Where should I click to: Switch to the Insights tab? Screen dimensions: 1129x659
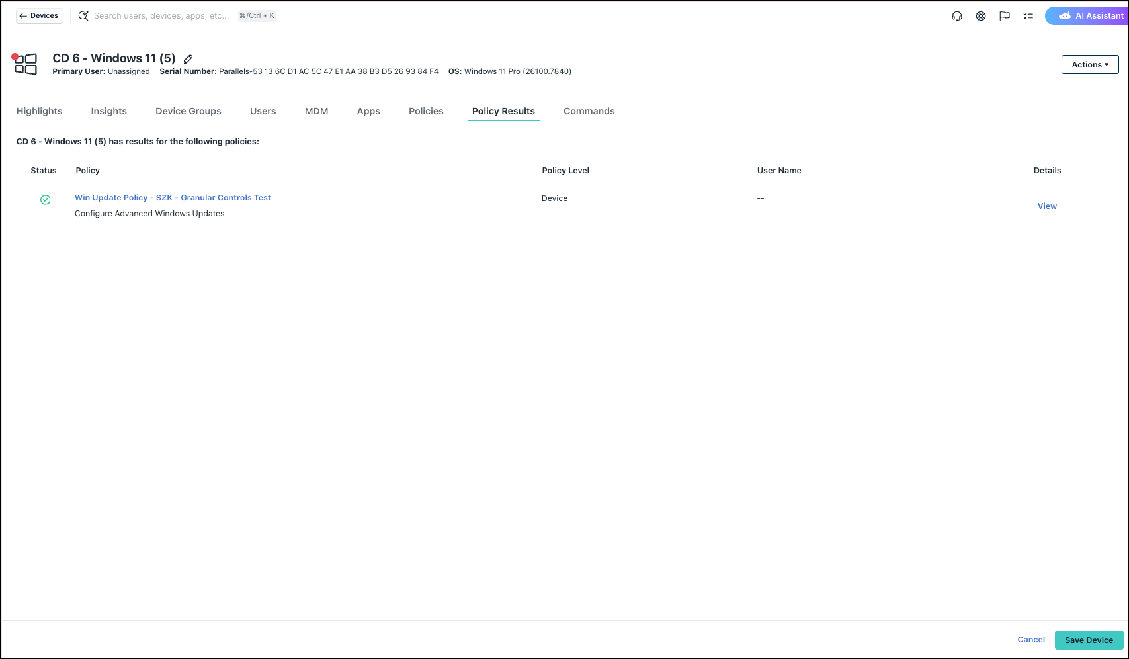coord(109,111)
